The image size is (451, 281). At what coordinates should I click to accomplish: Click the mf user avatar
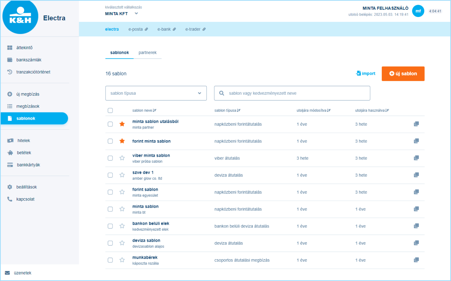(418, 11)
